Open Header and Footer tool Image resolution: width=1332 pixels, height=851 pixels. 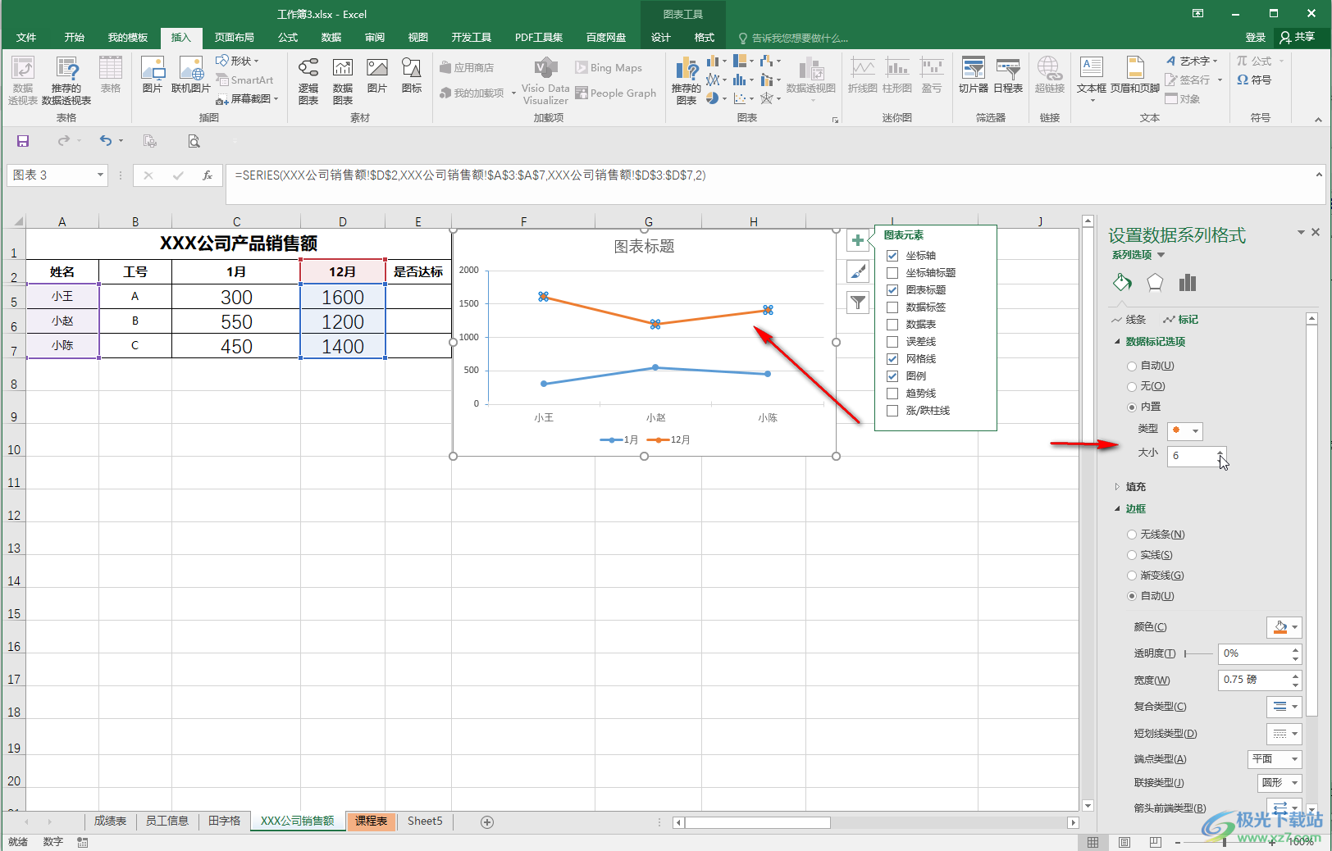[x=1135, y=75]
